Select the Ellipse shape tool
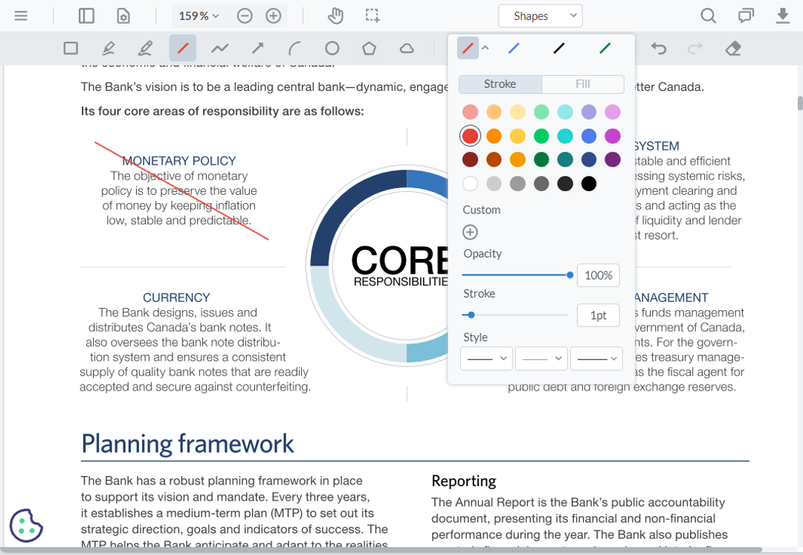 click(x=332, y=48)
